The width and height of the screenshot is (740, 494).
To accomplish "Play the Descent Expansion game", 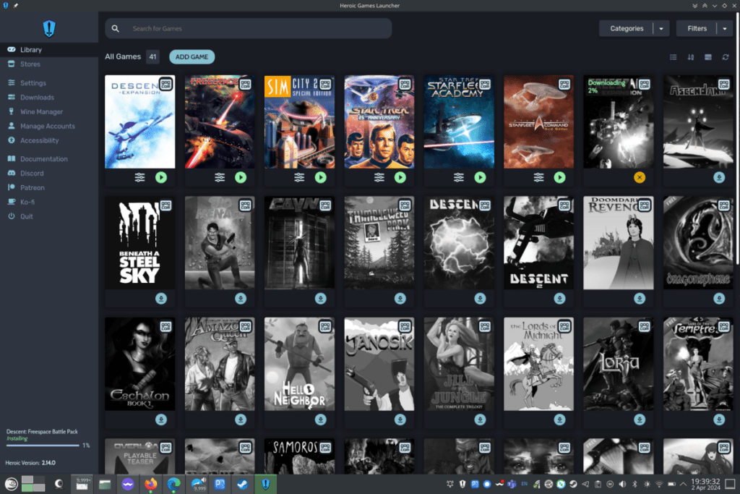I will coord(161,177).
